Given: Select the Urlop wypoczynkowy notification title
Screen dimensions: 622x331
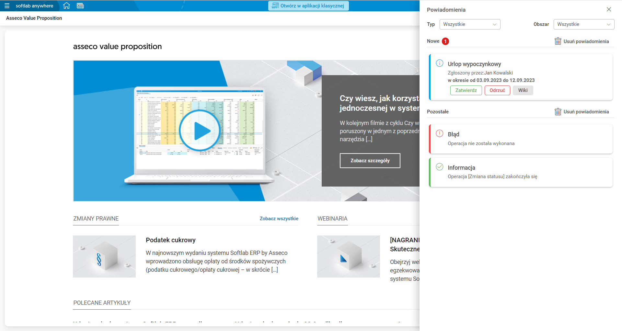Looking at the screenshot, I should pos(474,64).
